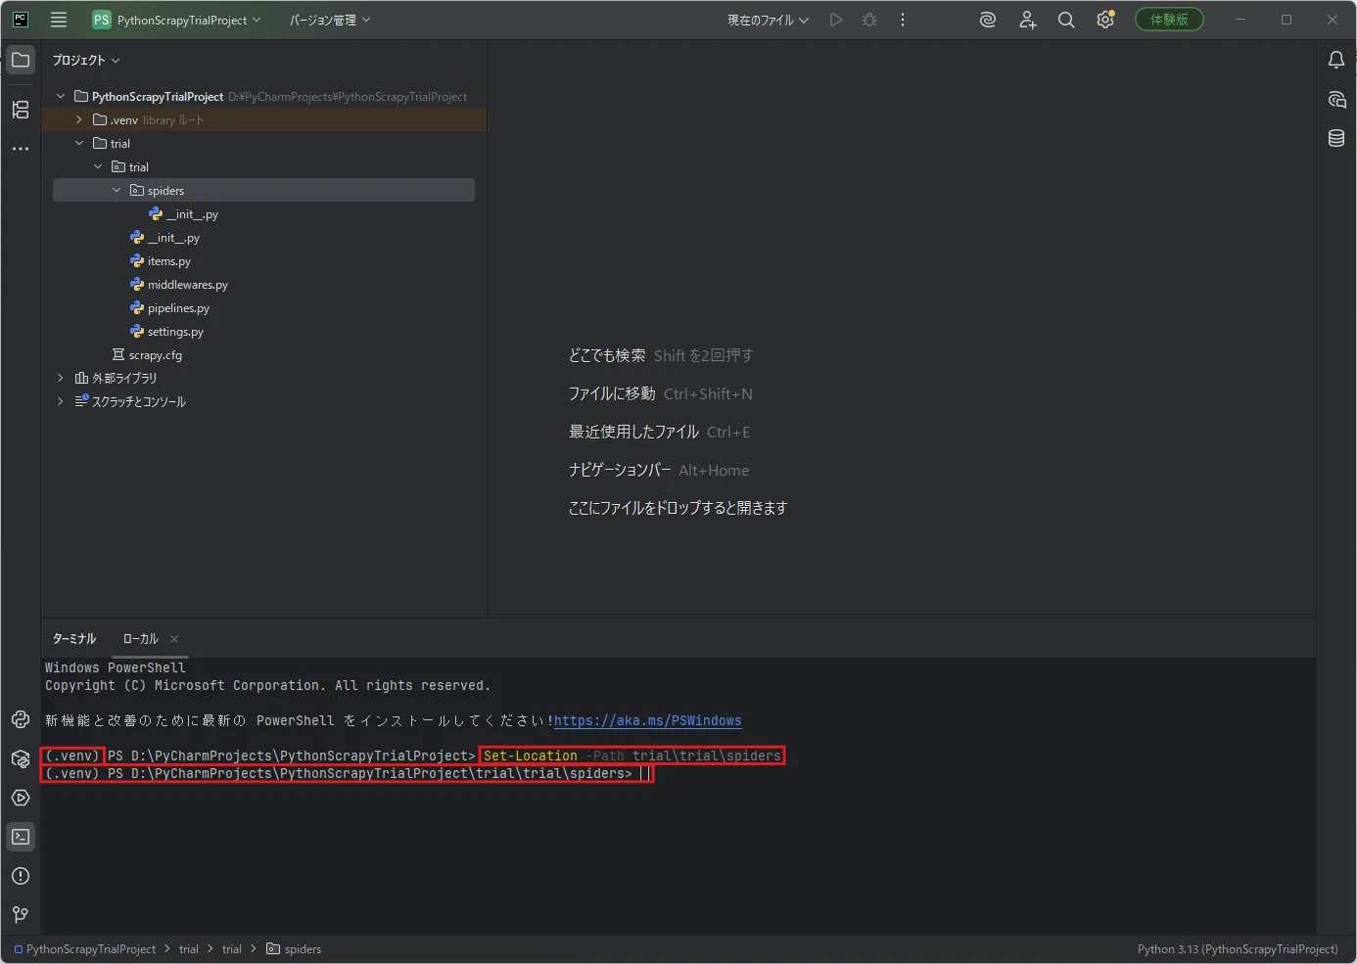Expand the 外部ライブラリ node

coord(61,378)
